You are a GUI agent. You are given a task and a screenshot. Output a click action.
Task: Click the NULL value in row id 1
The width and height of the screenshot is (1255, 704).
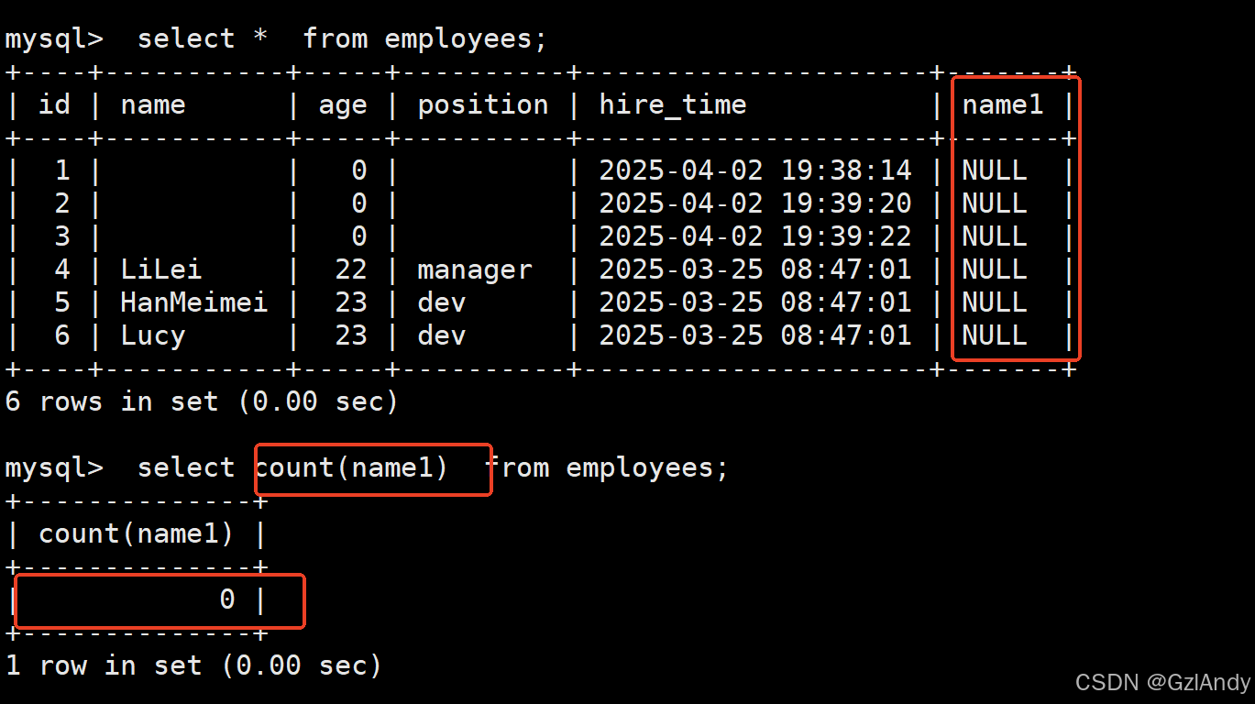(x=995, y=170)
